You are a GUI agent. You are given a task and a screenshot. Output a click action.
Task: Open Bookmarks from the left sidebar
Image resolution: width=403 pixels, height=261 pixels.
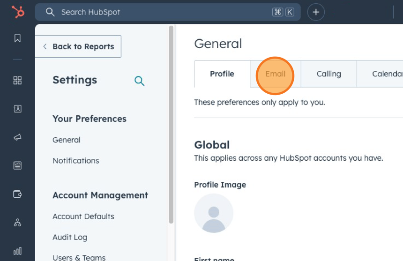17,38
